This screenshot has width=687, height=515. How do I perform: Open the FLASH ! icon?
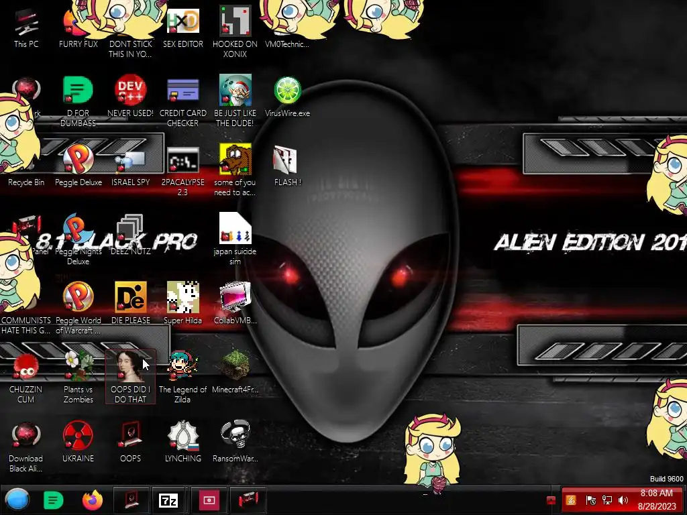(x=287, y=166)
